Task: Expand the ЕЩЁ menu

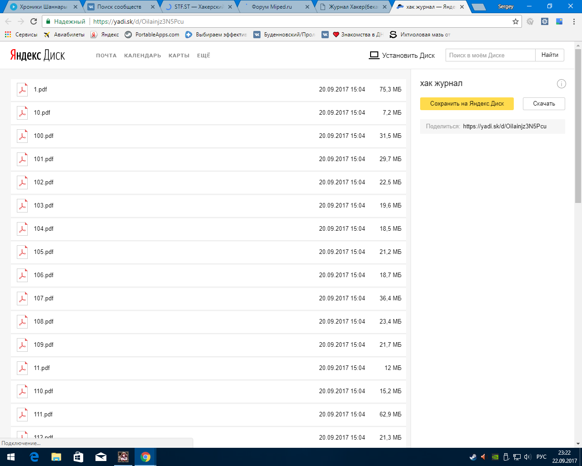Action: [204, 56]
